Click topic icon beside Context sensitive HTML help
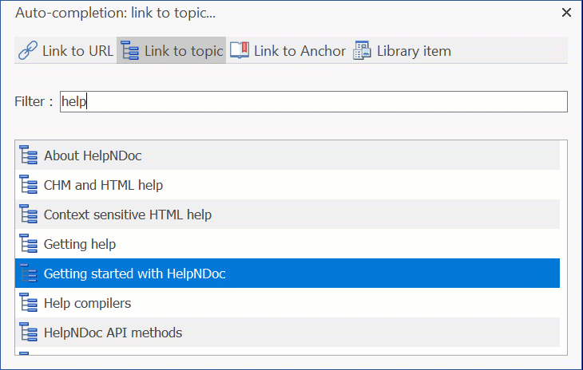The width and height of the screenshot is (583, 370). coord(28,215)
